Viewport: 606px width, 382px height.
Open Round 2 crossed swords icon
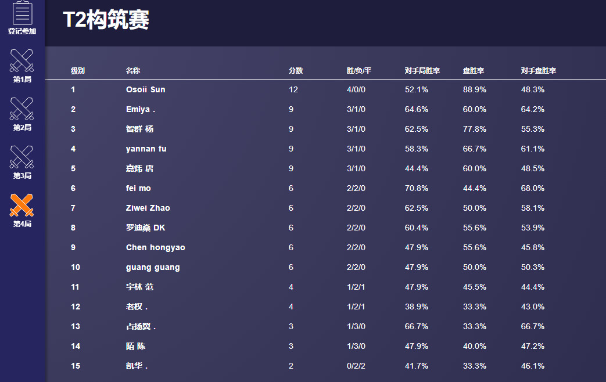[x=22, y=109]
